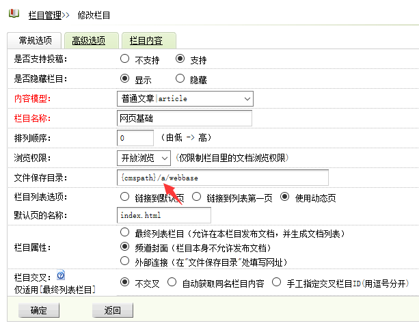Viewport: 419px width, 330px height.
Task: Click the （由低 -> 高） hint text
Action: [x=186, y=138]
